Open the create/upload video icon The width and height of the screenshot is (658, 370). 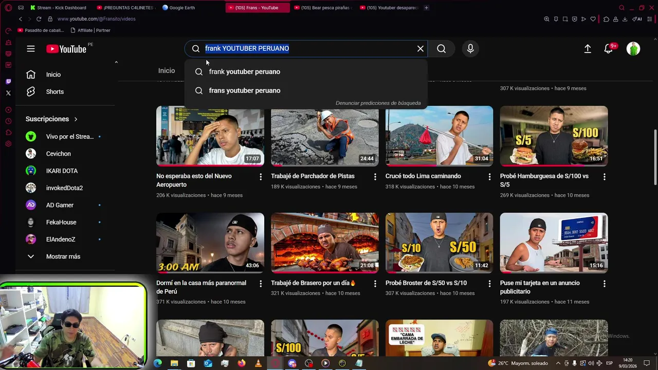click(x=588, y=49)
